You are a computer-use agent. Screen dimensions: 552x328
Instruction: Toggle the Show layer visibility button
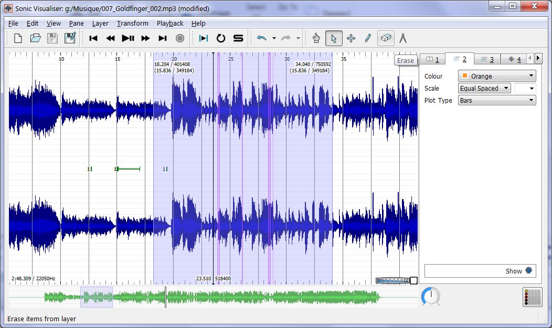click(528, 270)
